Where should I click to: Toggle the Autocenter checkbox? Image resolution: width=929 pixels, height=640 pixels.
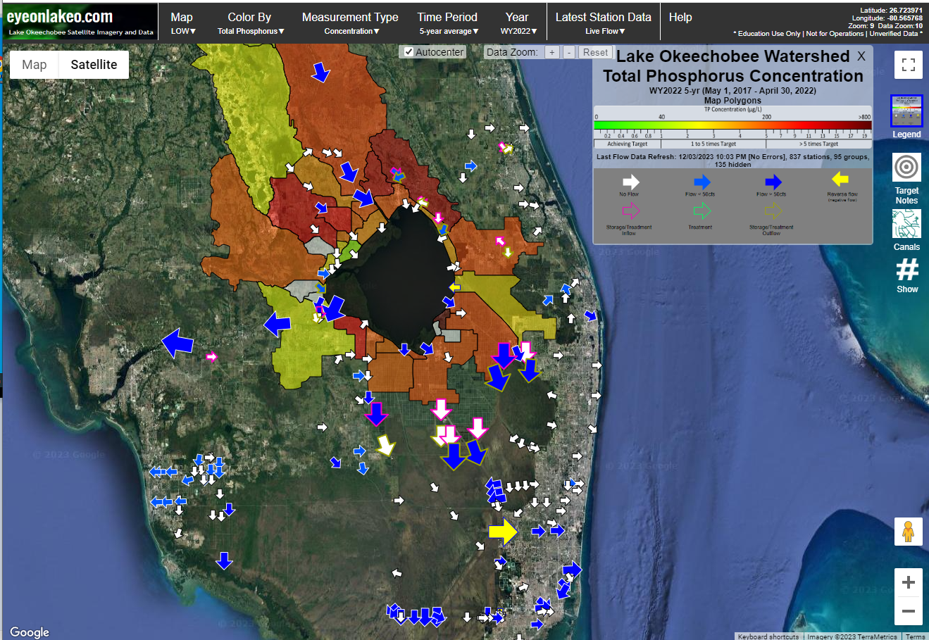(x=409, y=52)
